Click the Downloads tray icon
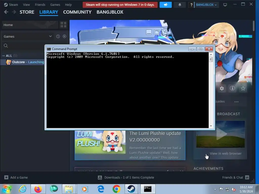The image size is (259, 194). 100,178
